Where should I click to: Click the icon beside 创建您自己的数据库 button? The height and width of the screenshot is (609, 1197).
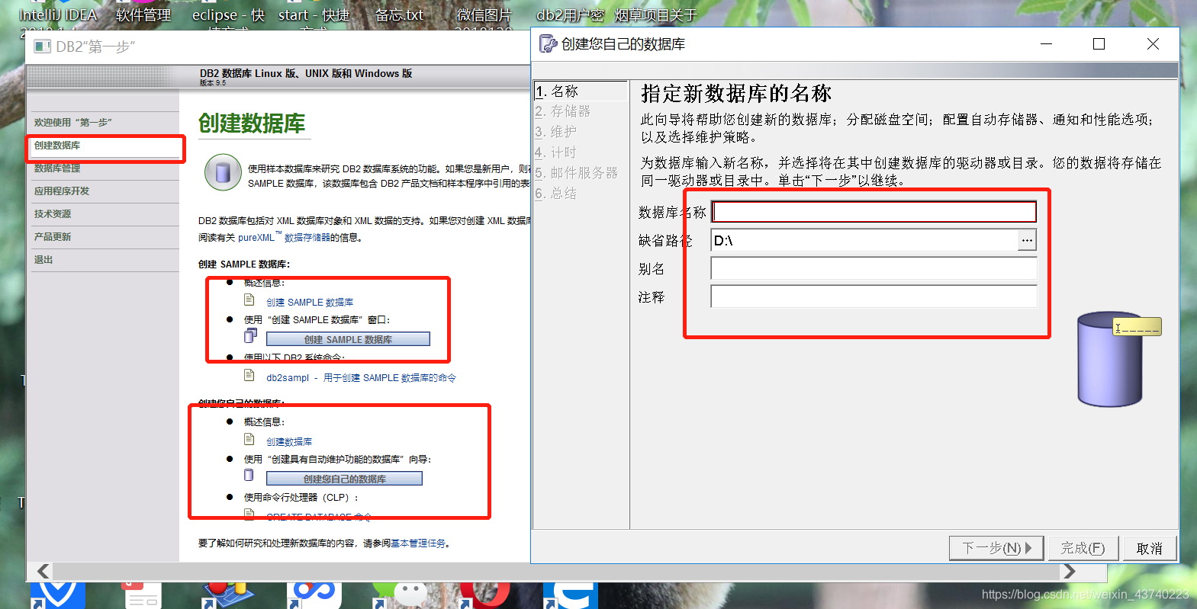[x=249, y=475]
